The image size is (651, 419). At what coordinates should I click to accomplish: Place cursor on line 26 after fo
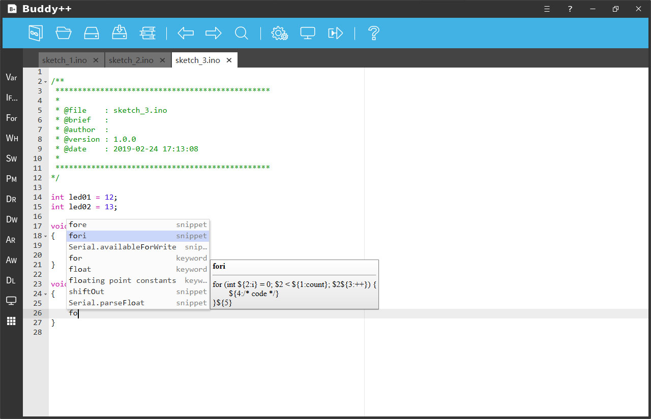[x=78, y=313]
